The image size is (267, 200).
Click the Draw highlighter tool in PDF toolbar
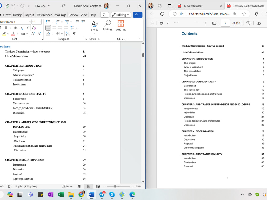click(x=162, y=23)
